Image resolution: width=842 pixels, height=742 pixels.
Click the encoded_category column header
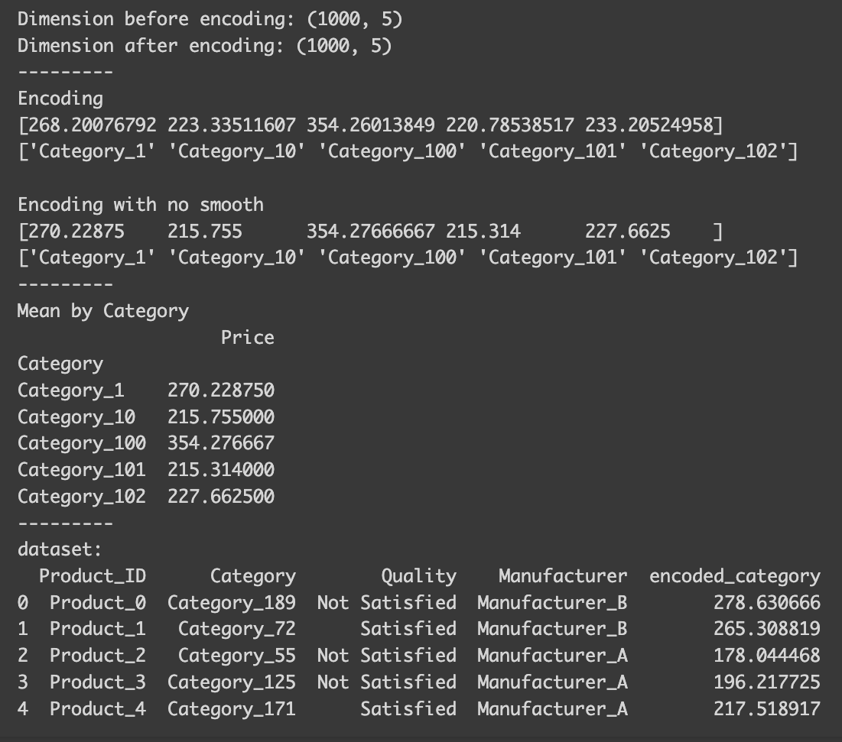(x=734, y=576)
